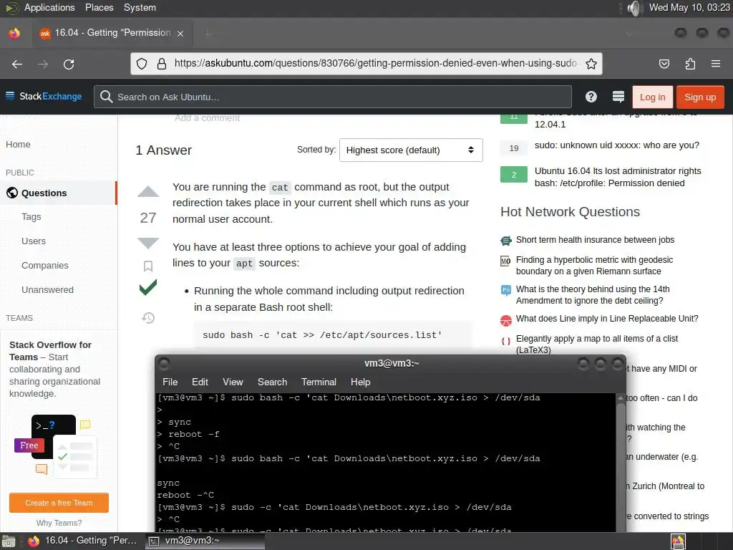Open the terminal Search menu
The height and width of the screenshot is (550, 733).
pyautogui.click(x=272, y=382)
